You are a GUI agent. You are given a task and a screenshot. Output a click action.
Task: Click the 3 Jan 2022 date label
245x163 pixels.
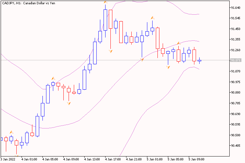tap(8, 159)
